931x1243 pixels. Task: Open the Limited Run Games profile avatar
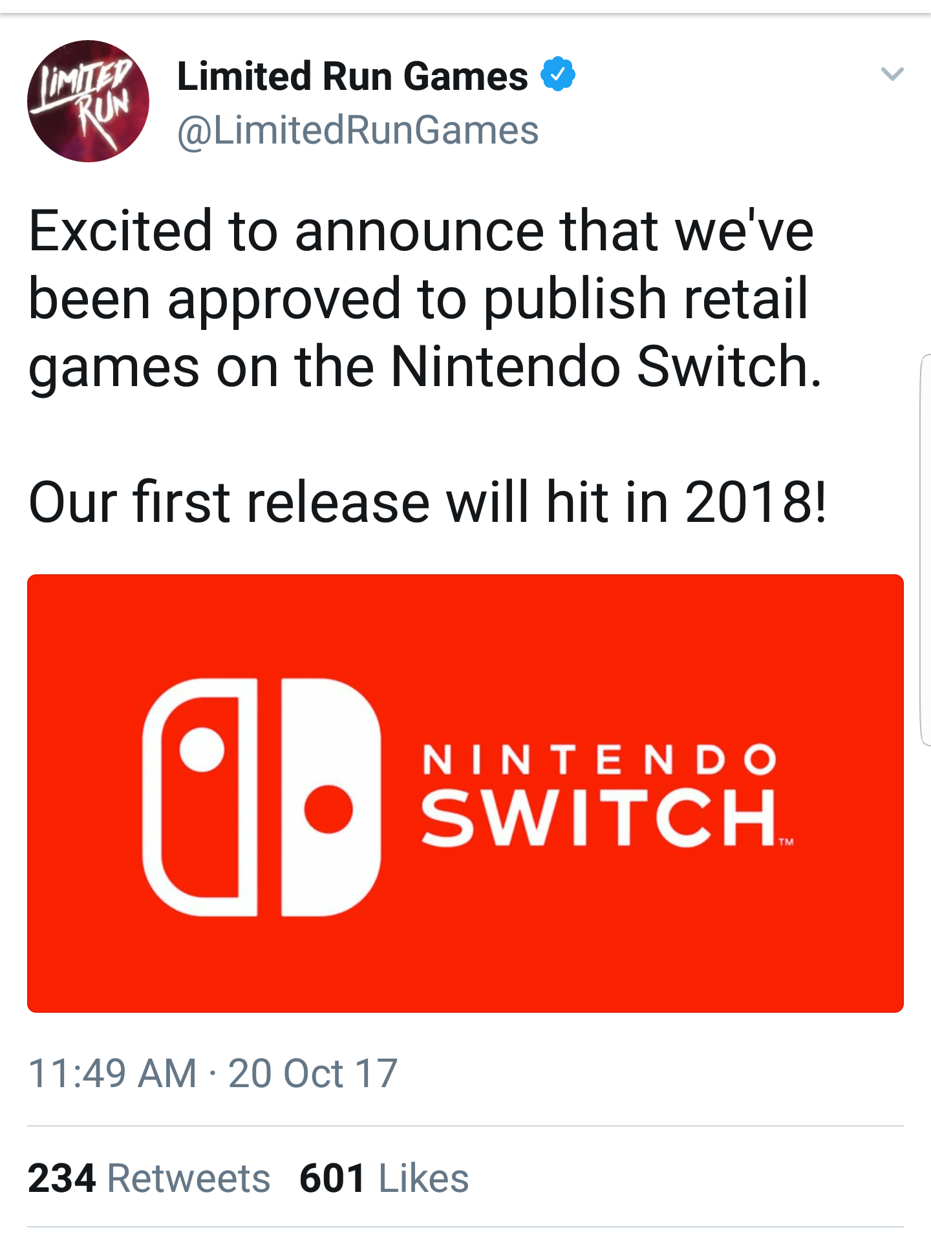point(88,102)
